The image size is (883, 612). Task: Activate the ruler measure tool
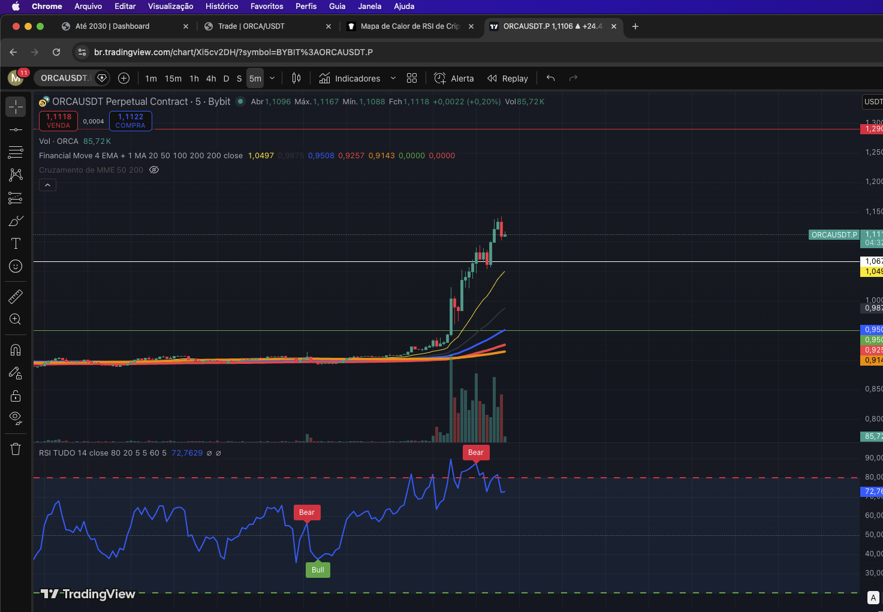(16, 296)
